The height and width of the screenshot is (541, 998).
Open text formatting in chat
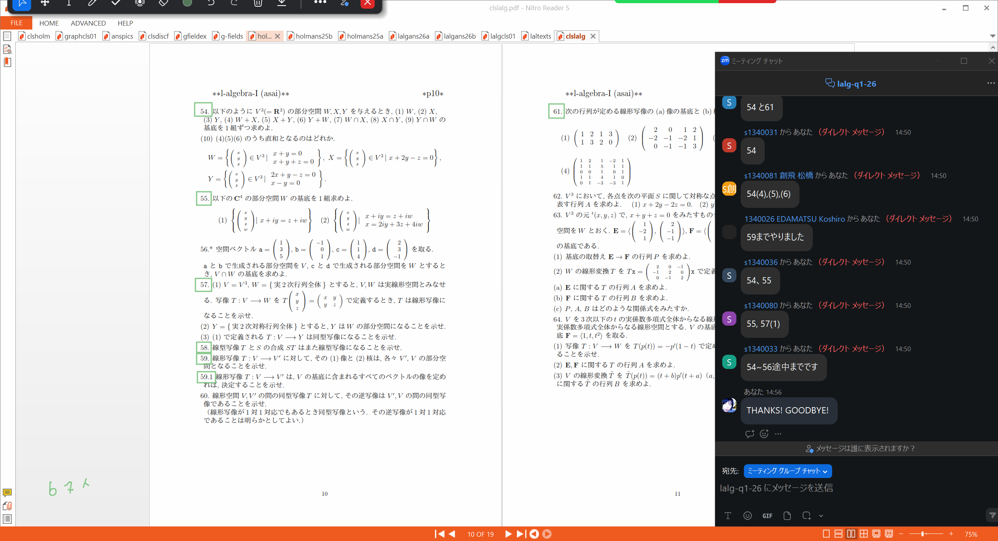click(728, 516)
